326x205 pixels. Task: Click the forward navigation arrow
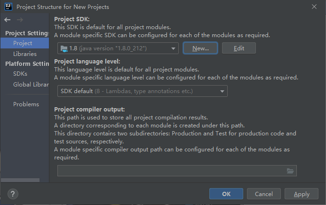(x=20, y=19)
